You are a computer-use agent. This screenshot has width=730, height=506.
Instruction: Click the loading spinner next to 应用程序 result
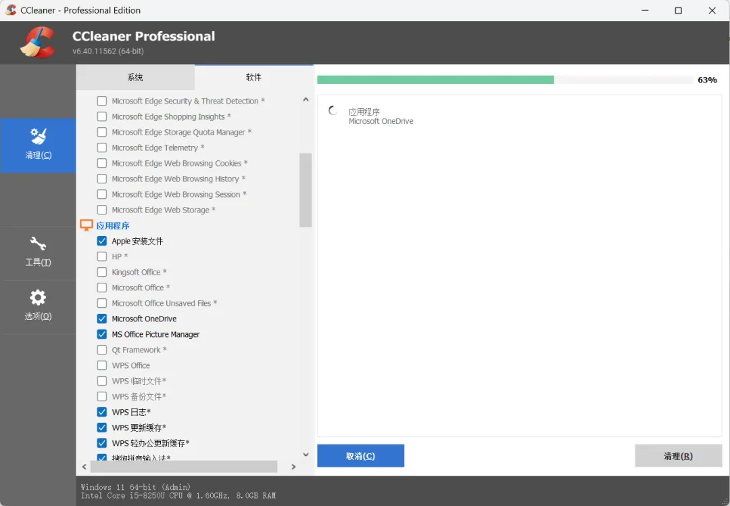tap(333, 111)
